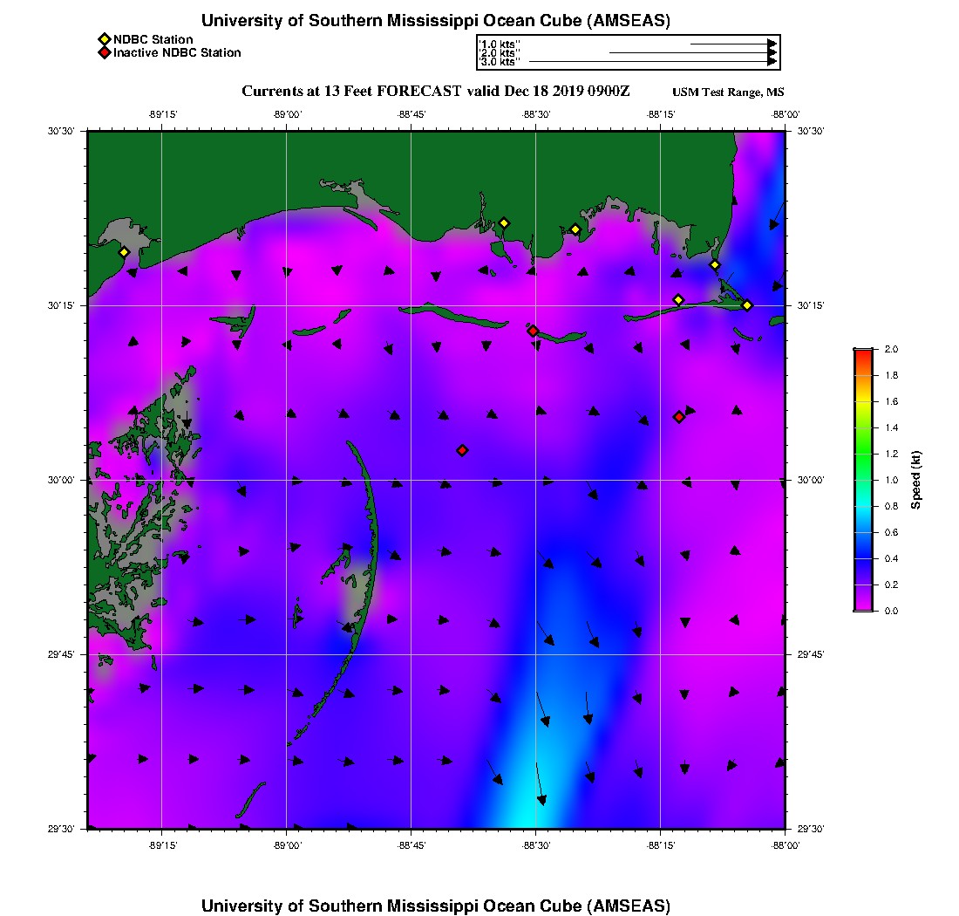959x916 pixels.
Task: Click the 1.6 value on the colorbar
Action: pyautogui.click(x=891, y=401)
